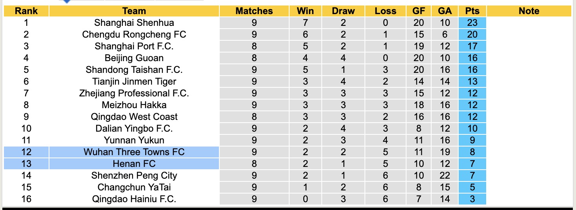Open the Shanghai Shenhua team entry

134,23
